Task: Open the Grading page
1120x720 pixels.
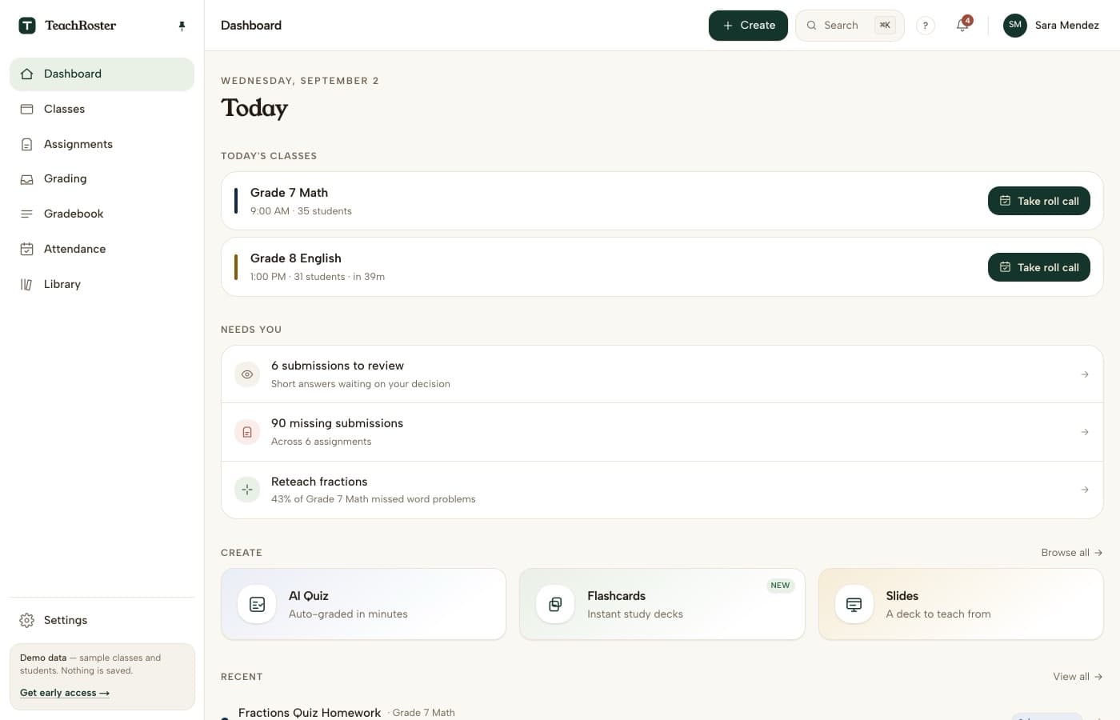Action: click(x=102, y=178)
